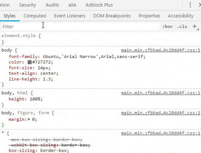201x153 pixels.
Task: Open the Audits panel
Action: pyautogui.click(x=52, y=5)
